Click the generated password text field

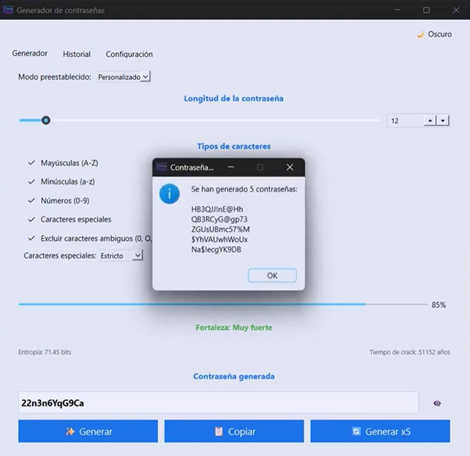point(218,403)
